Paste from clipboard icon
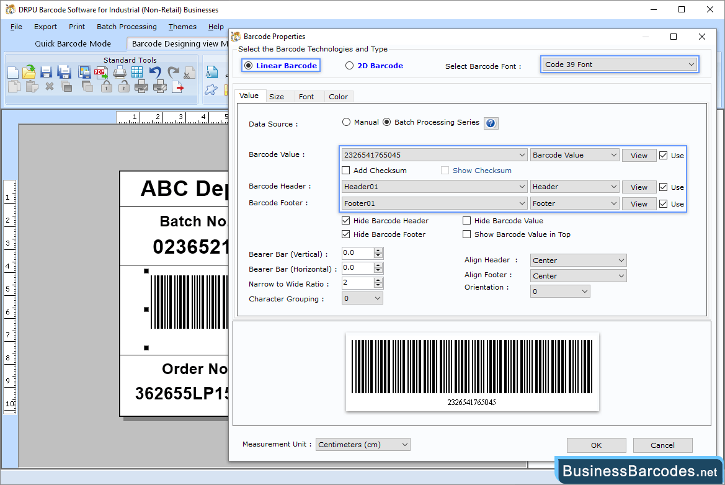725x485 pixels. click(32, 86)
